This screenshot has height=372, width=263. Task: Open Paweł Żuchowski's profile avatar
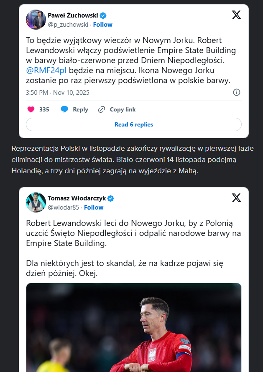tap(36, 20)
